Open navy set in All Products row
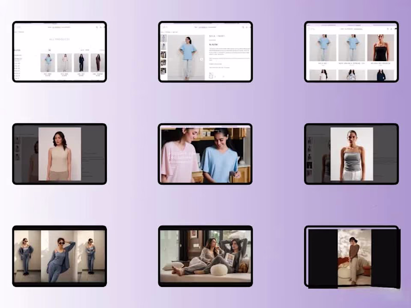The height and width of the screenshot is (308, 411). [81, 63]
